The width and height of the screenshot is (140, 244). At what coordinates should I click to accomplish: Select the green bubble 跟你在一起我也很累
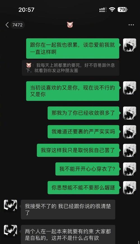click(x=73, y=48)
